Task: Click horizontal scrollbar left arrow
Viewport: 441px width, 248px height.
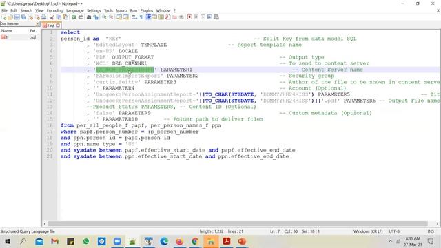Action: 44,224
